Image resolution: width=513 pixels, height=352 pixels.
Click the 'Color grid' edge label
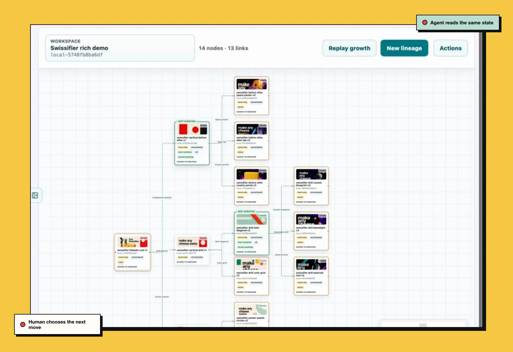[x=222, y=263]
